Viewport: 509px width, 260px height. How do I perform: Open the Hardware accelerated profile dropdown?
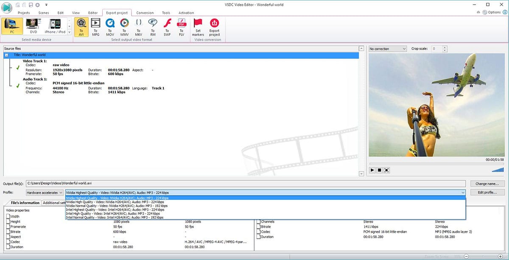coord(45,192)
